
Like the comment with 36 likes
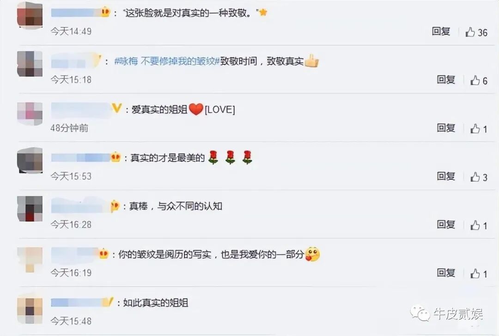[470, 32]
